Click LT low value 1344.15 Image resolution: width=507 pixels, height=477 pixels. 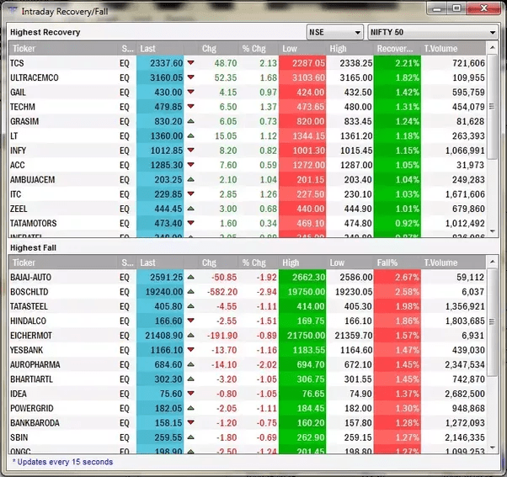coord(309,136)
